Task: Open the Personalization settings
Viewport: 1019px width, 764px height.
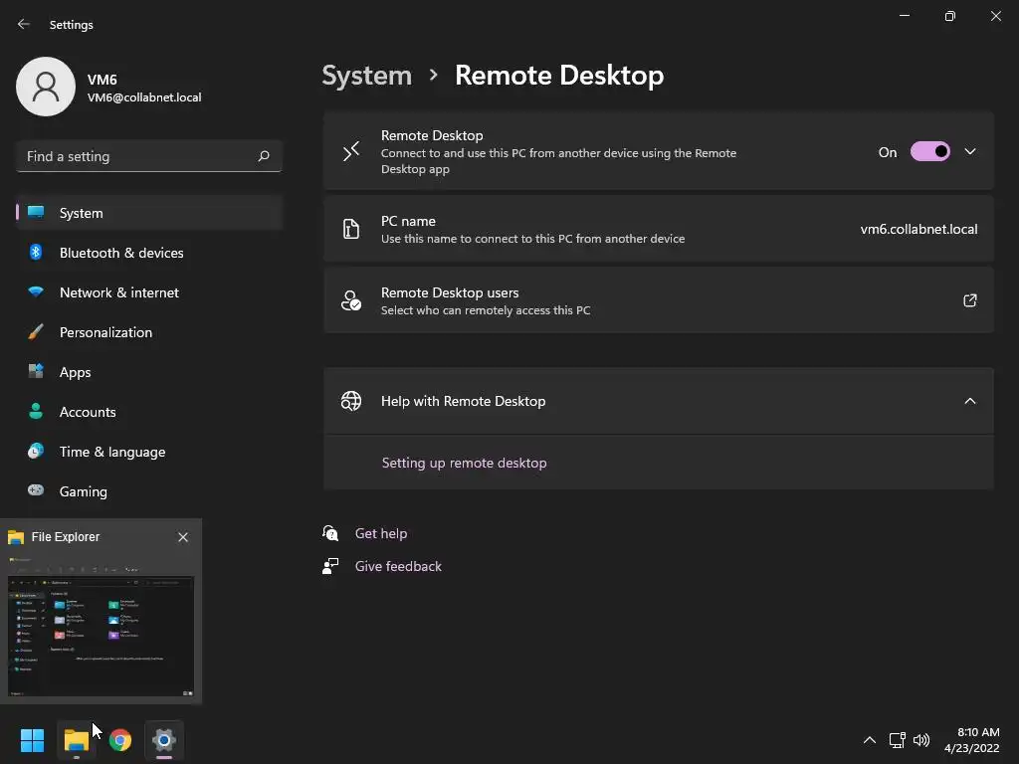Action: [x=105, y=332]
